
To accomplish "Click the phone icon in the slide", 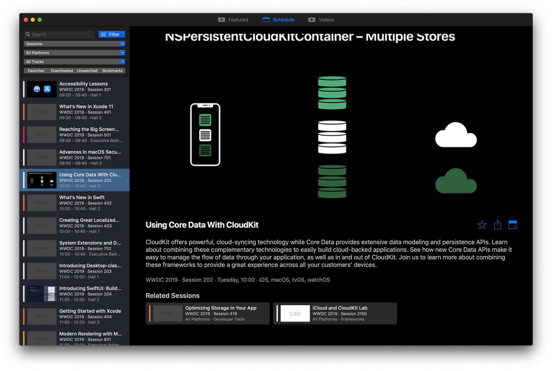I will click(205, 134).
